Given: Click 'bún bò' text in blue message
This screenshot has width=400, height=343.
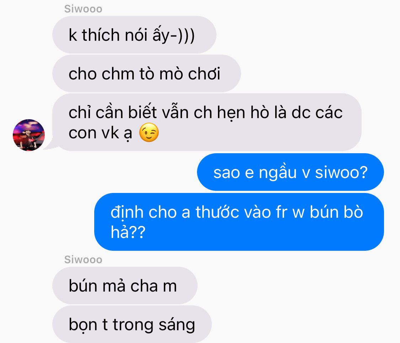Looking at the screenshot, I should pyautogui.click(x=336, y=212).
